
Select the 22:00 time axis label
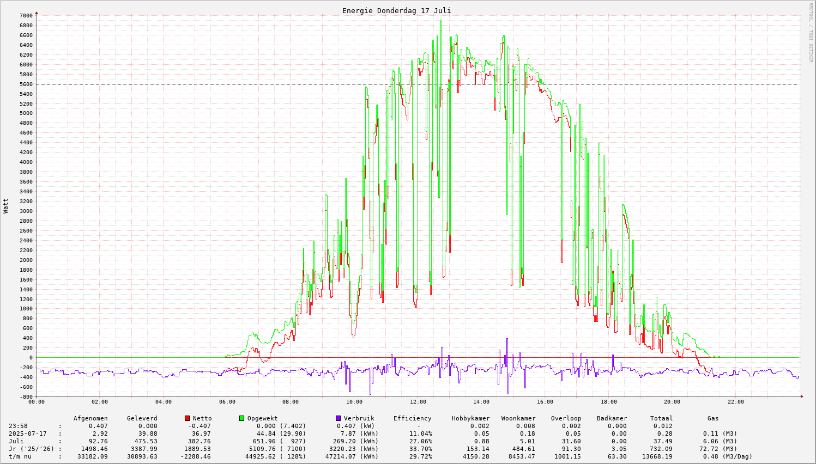point(735,402)
